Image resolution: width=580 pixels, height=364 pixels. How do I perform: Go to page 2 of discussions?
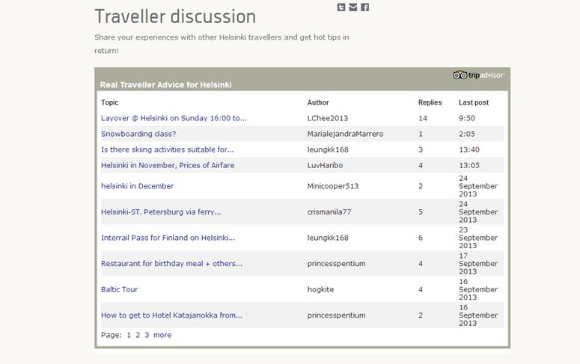138,335
